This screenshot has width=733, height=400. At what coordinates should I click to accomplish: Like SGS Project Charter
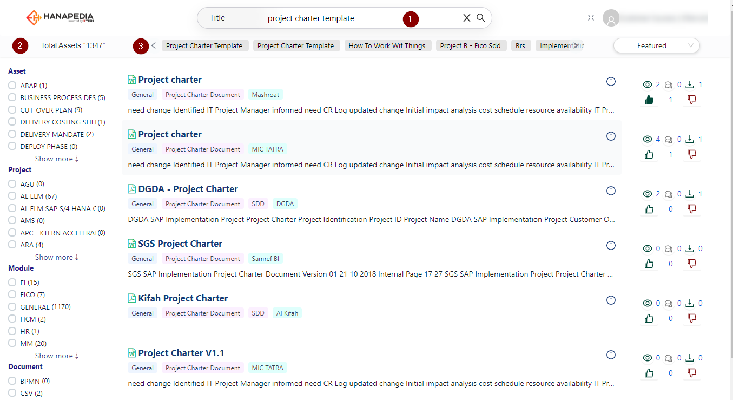pos(649,264)
